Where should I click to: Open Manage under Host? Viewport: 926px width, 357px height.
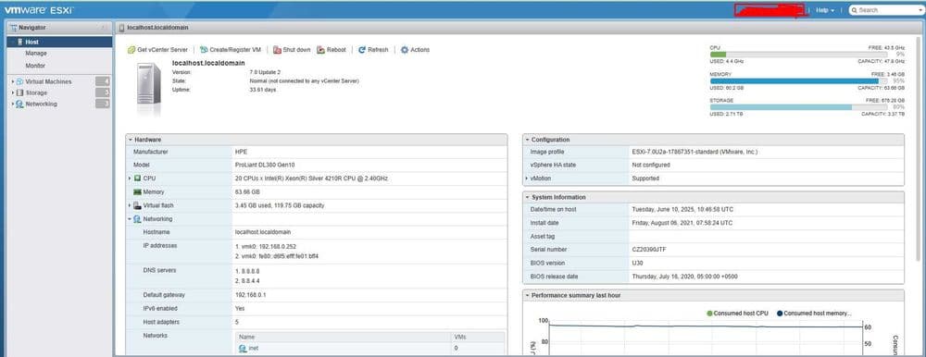tap(36, 54)
